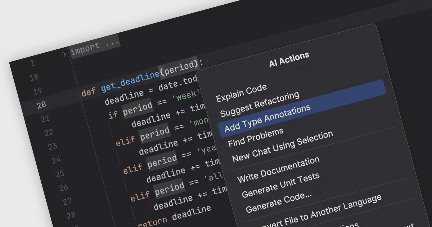Click line number 21 in gutter

coord(45,119)
